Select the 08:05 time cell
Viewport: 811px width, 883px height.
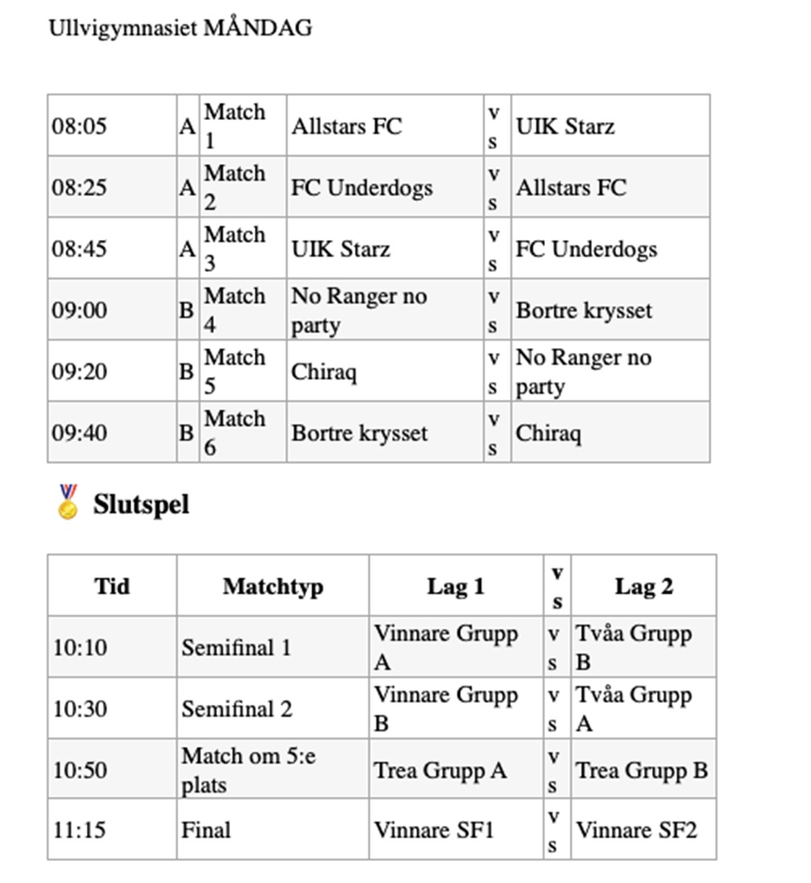[79, 126]
